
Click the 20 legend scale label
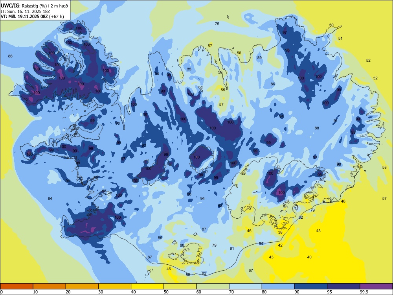pos(68,292)
